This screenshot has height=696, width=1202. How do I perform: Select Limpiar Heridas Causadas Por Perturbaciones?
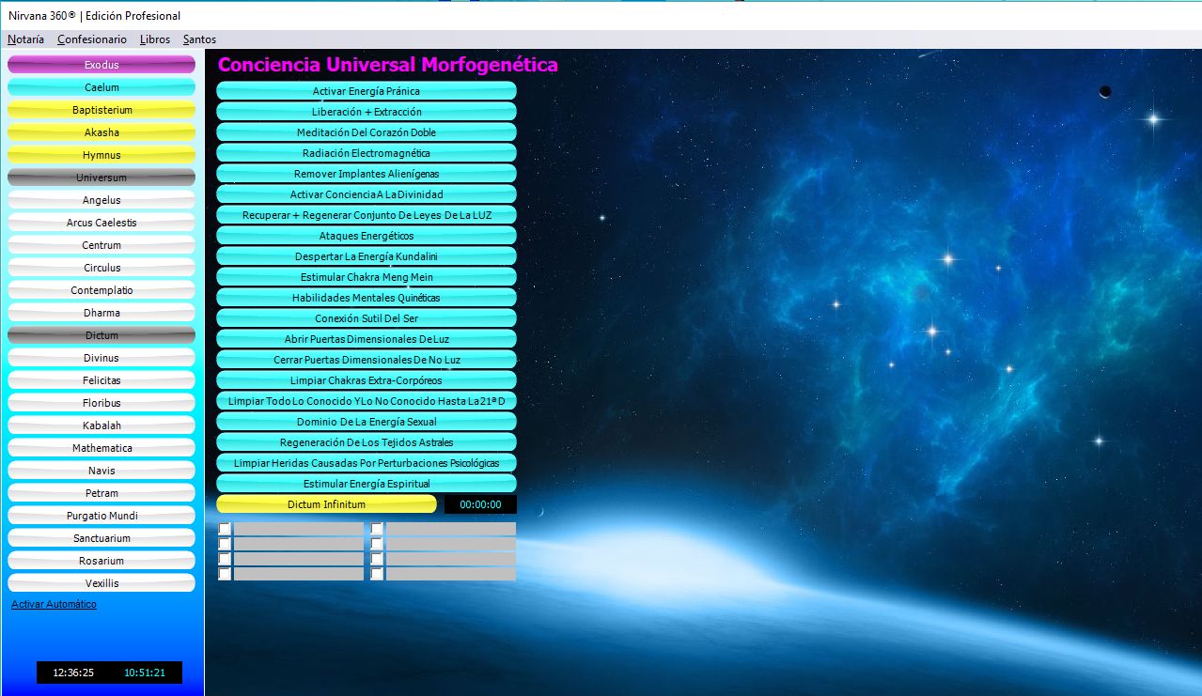(x=367, y=463)
